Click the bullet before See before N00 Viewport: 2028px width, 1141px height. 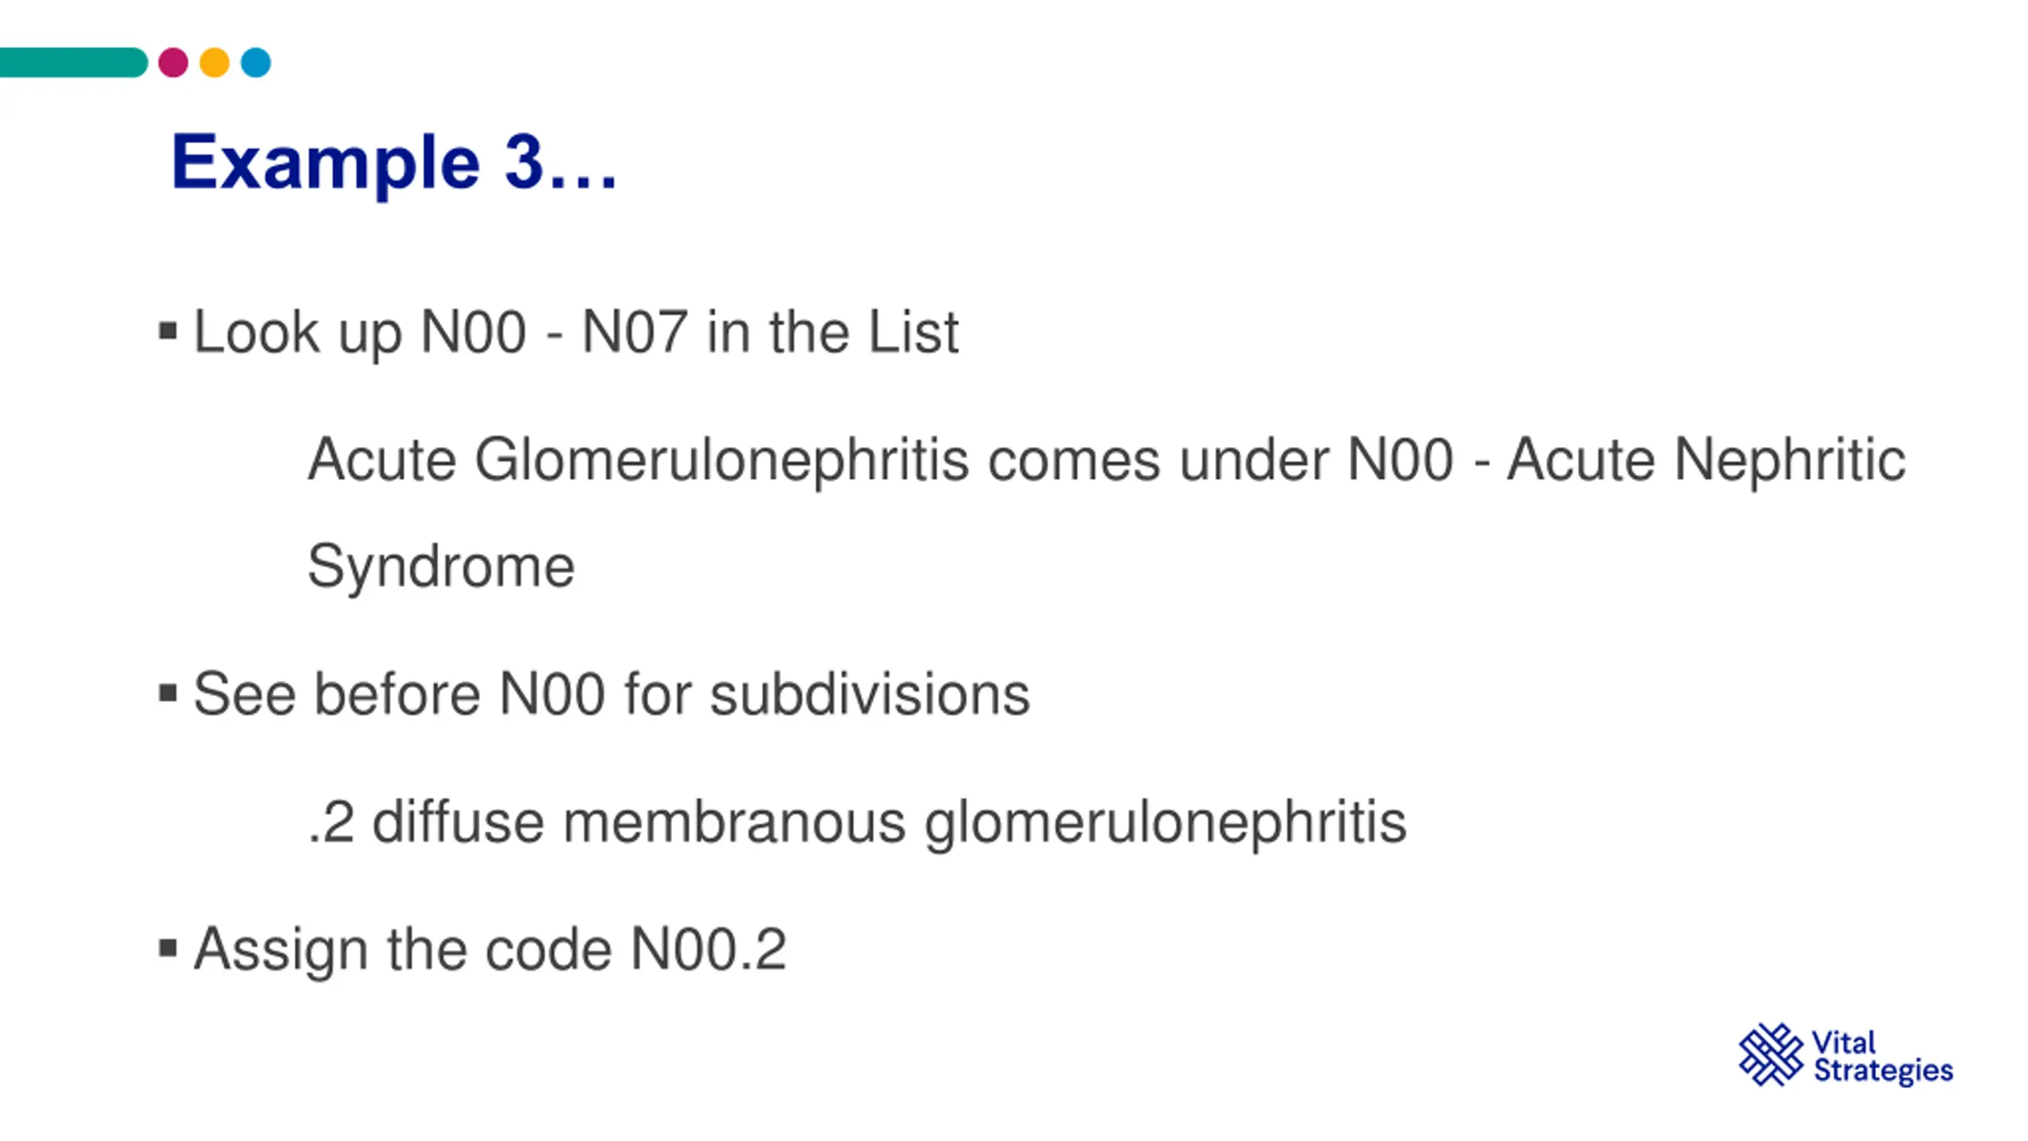point(167,693)
